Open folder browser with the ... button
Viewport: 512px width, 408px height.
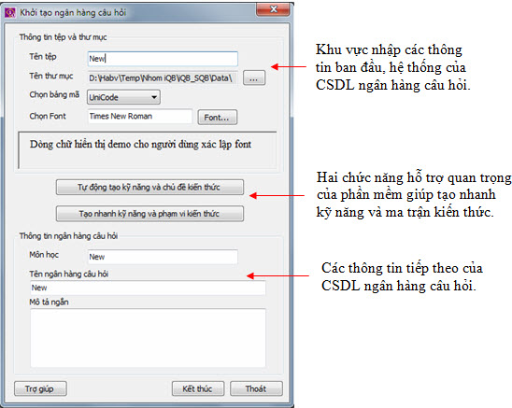point(254,78)
